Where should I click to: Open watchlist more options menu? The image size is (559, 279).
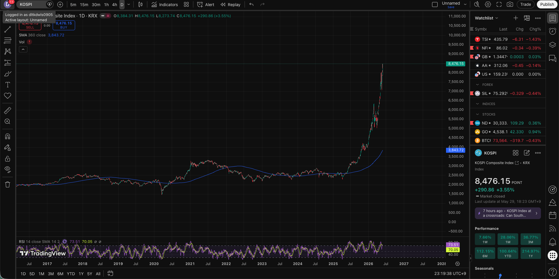pos(538,18)
